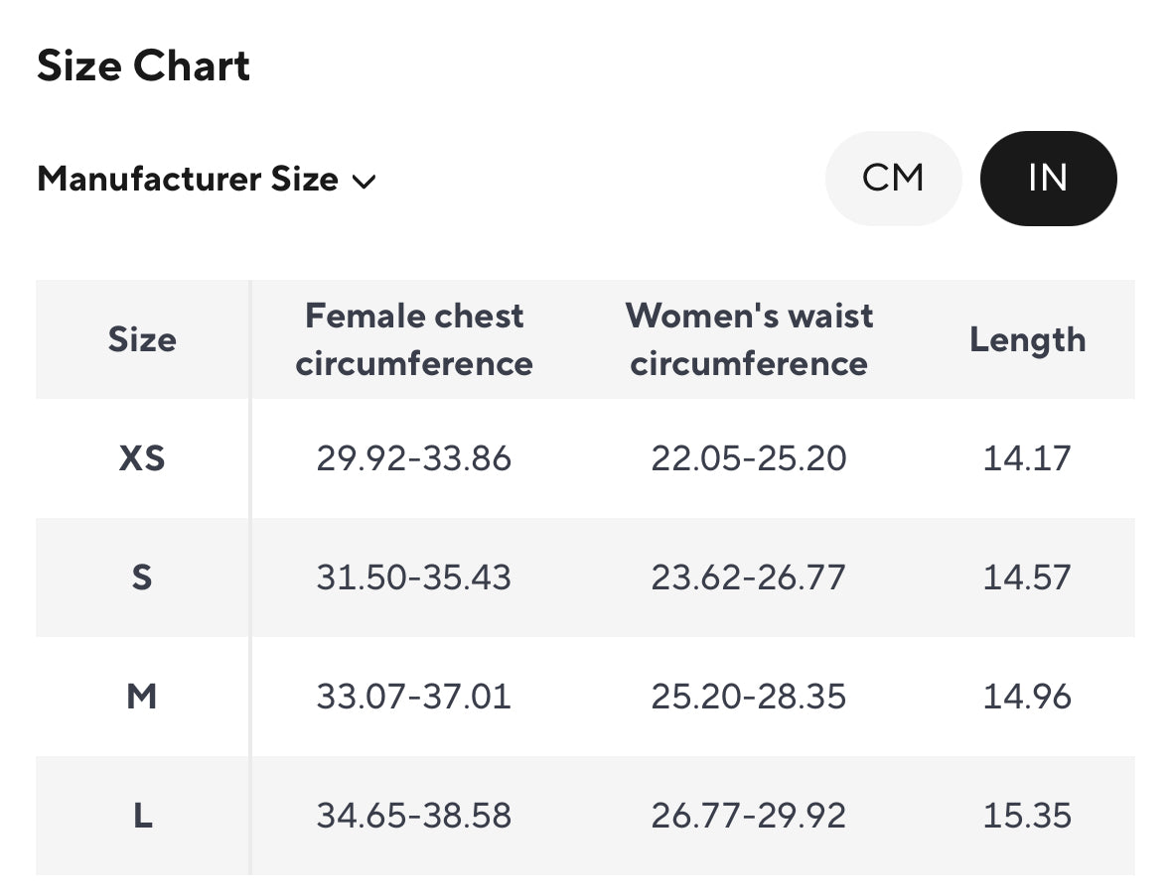Viewport: 1171px width, 894px height.
Task: Click XS chest value 29.92-33.86
Action: click(x=414, y=458)
